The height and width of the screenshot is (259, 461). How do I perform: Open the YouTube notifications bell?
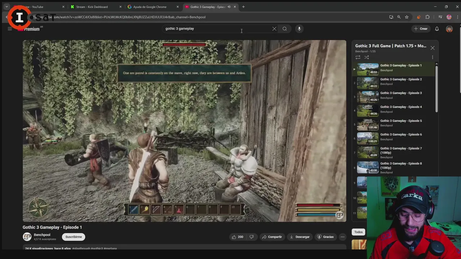click(437, 29)
